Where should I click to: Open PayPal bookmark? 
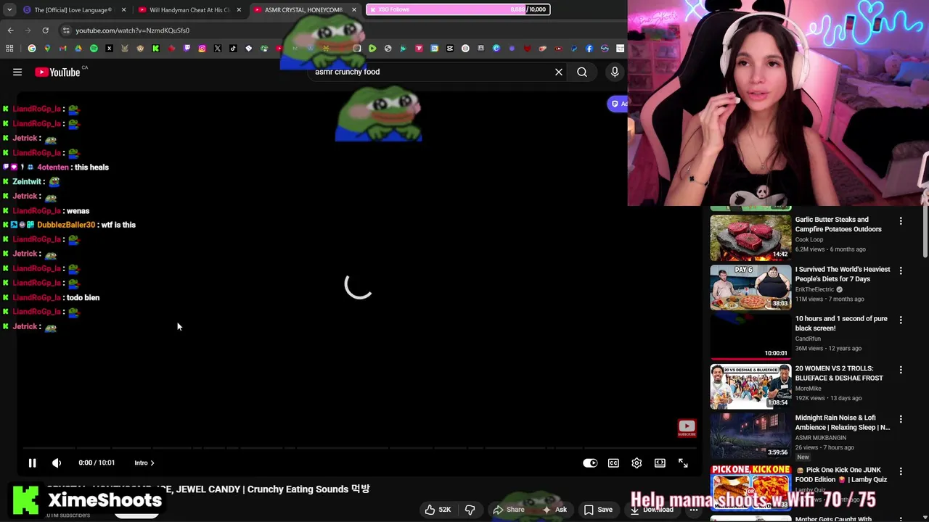pyautogui.click(x=573, y=49)
